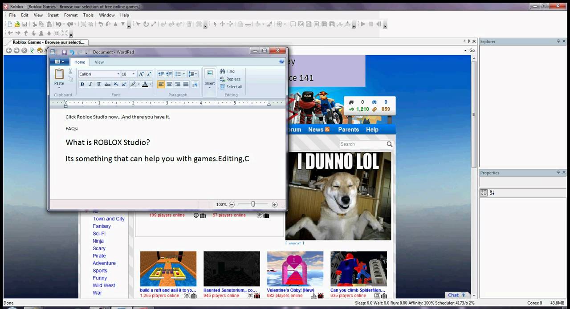Toggle pin on Explorer panel
570x309 pixels.
click(x=558, y=41)
